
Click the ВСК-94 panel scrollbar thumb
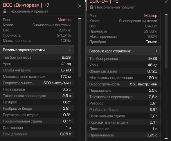click(166, 41)
